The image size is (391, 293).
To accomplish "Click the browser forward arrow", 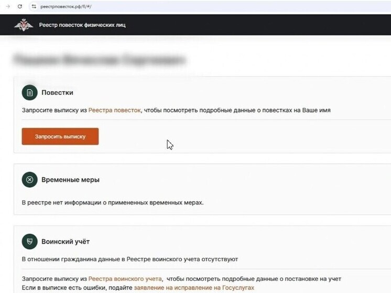I will [x=8, y=6].
